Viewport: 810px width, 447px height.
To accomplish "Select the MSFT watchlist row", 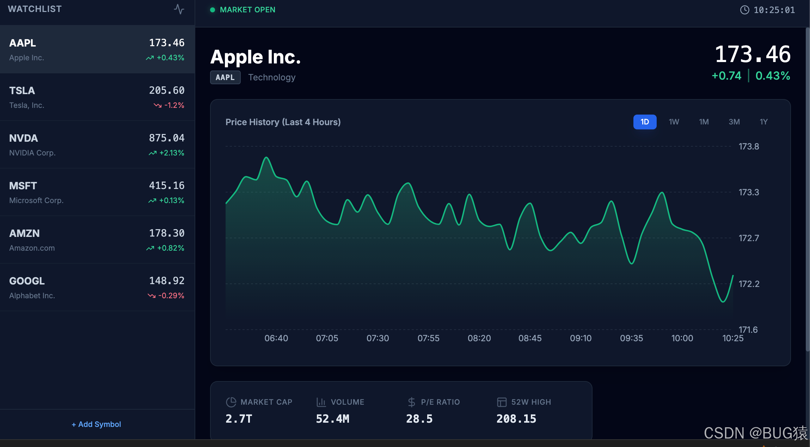I will click(97, 192).
